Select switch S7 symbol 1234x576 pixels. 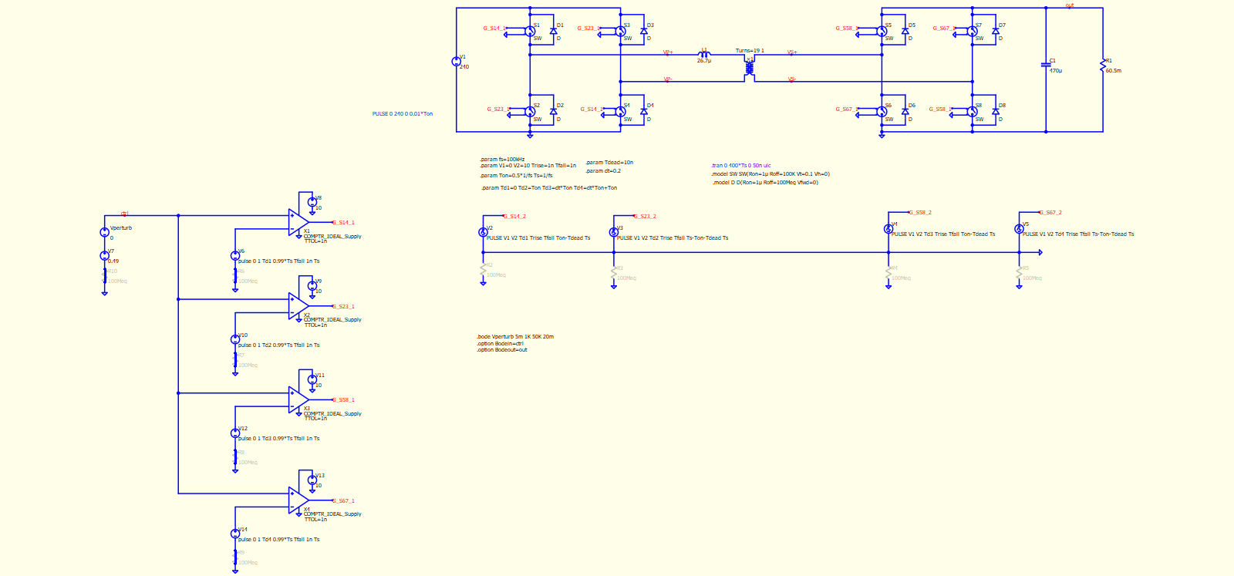(972, 32)
